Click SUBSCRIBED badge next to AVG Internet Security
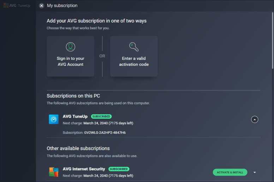The width and height of the screenshot is (274, 182). [119, 169]
